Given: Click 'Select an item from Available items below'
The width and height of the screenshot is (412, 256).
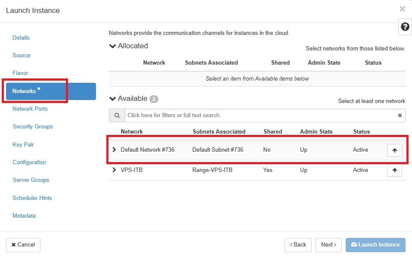Looking at the screenshot, I should pos(257,79).
